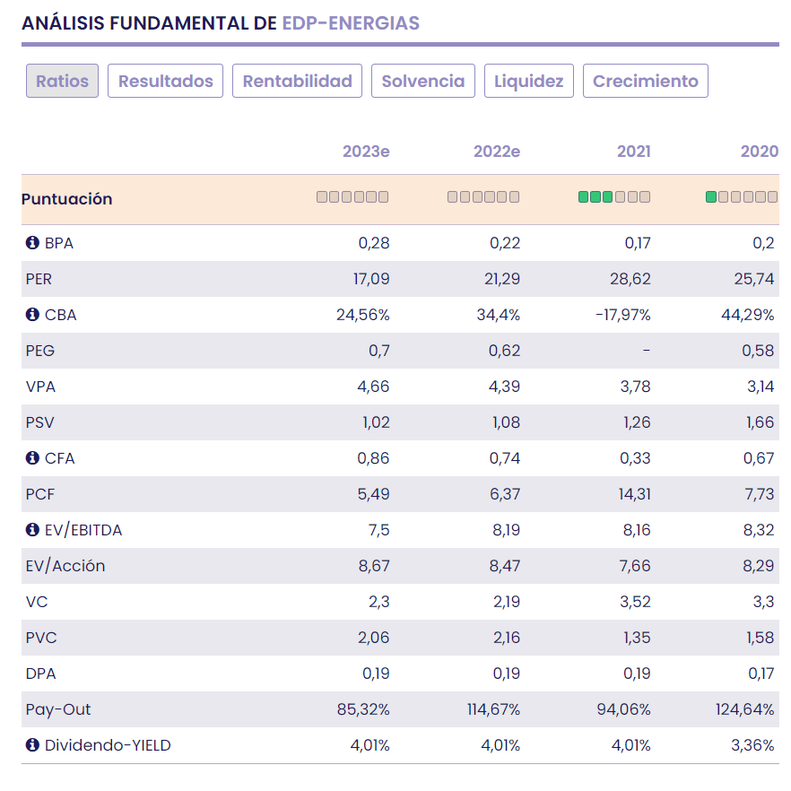Click the Pay-Out row label

[58, 709]
